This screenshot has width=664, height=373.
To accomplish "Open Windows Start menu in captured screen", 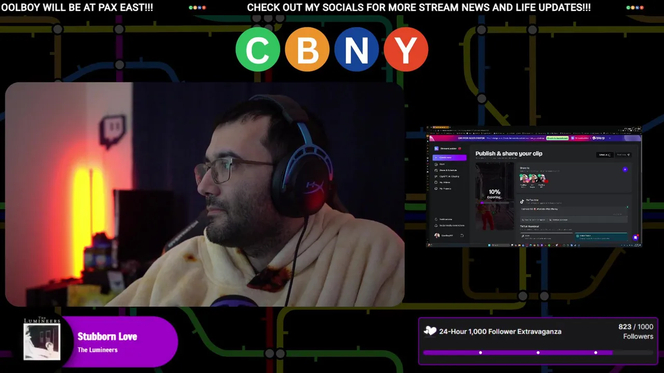I will pyautogui.click(x=489, y=245).
